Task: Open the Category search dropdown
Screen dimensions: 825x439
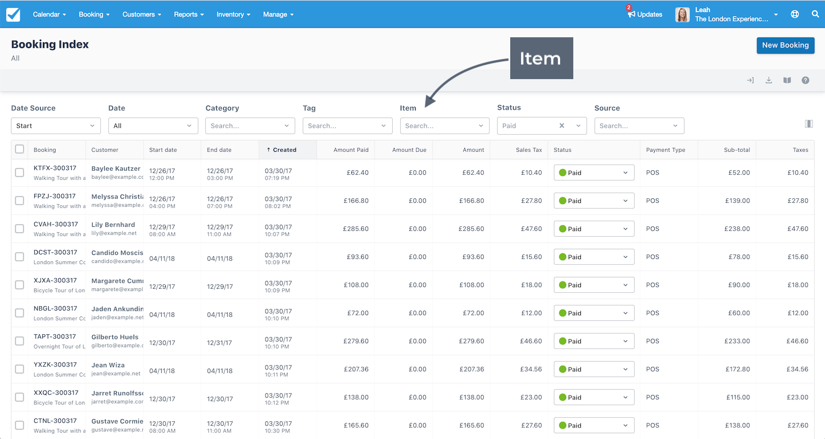Action: pos(250,126)
